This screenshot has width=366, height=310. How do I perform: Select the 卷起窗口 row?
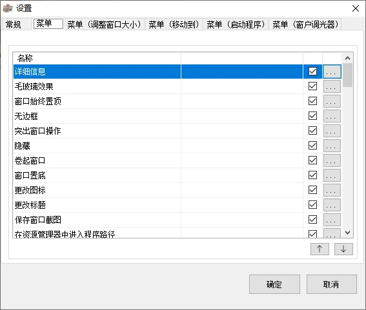click(178, 160)
